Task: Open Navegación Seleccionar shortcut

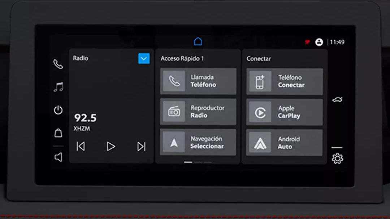Action: click(198, 142)
